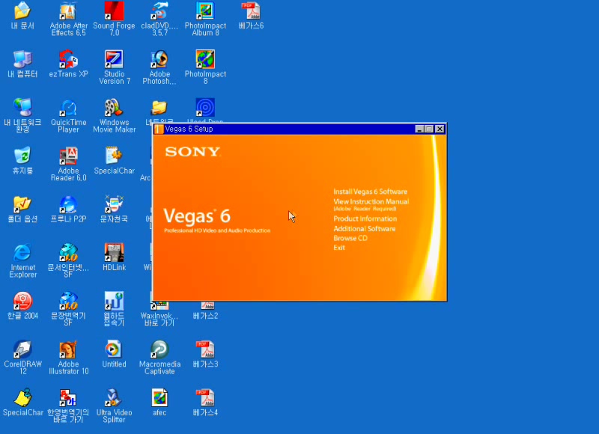Launch ezTrans XP shortcut
The image size is (599, 434).
[x=68, y=59]
